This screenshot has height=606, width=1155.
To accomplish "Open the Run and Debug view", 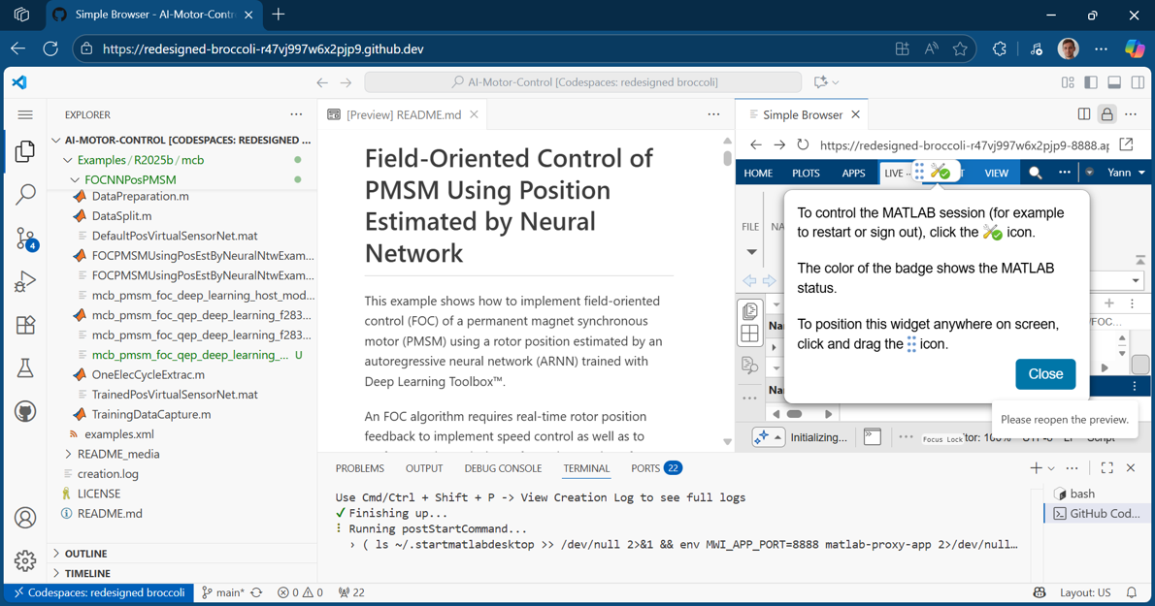I will coord(25,282).
